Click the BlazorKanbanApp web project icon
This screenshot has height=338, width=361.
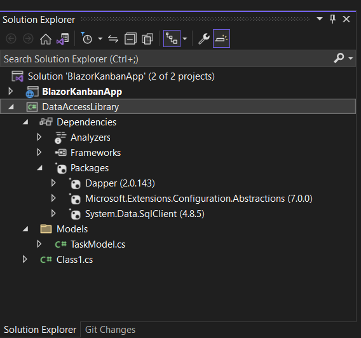pos(32,92)
